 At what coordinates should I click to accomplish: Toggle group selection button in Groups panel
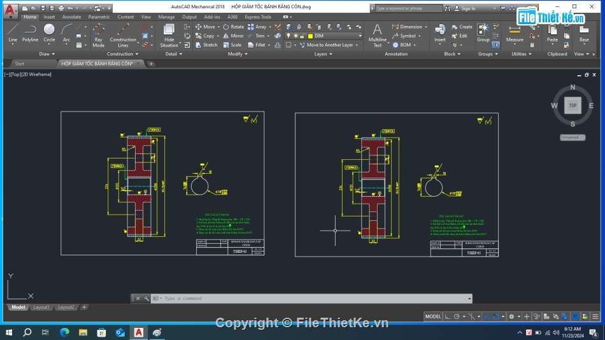(x=496, y=45)
